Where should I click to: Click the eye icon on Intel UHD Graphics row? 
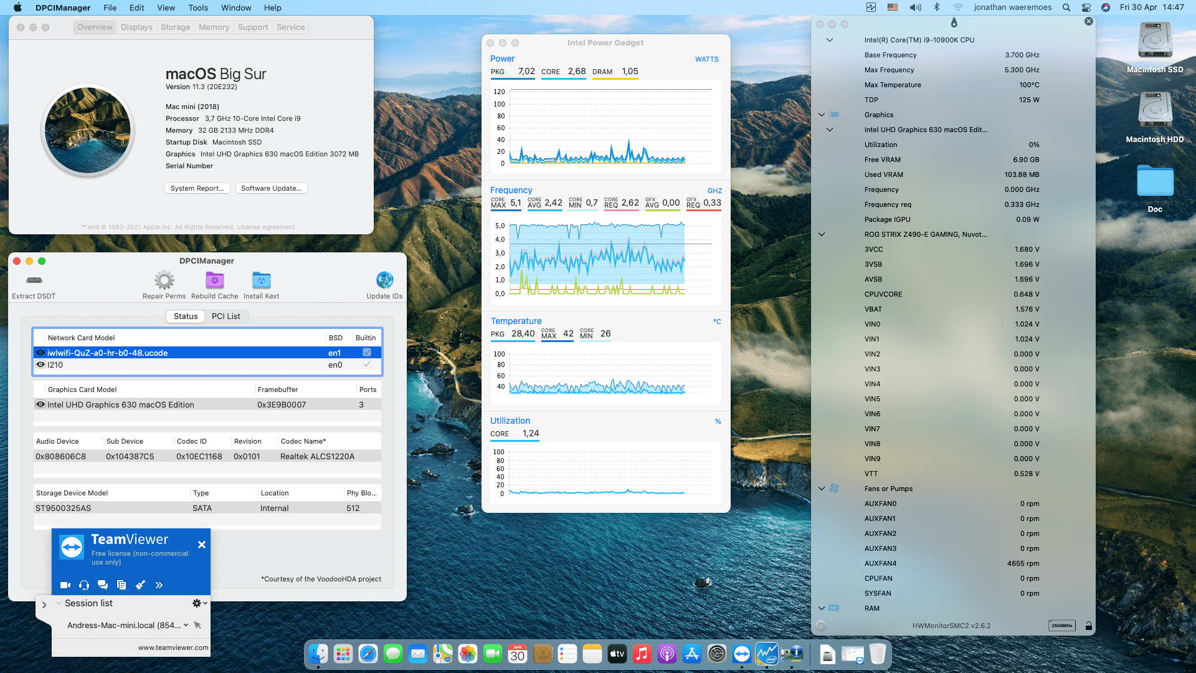[40, 404]
